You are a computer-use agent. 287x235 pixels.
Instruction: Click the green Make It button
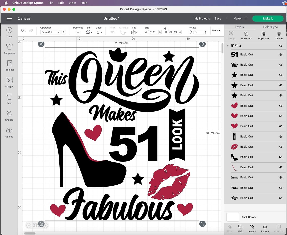click(x=268, y=18)
